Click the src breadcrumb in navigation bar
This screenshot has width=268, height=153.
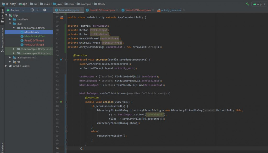coord(35,4)
